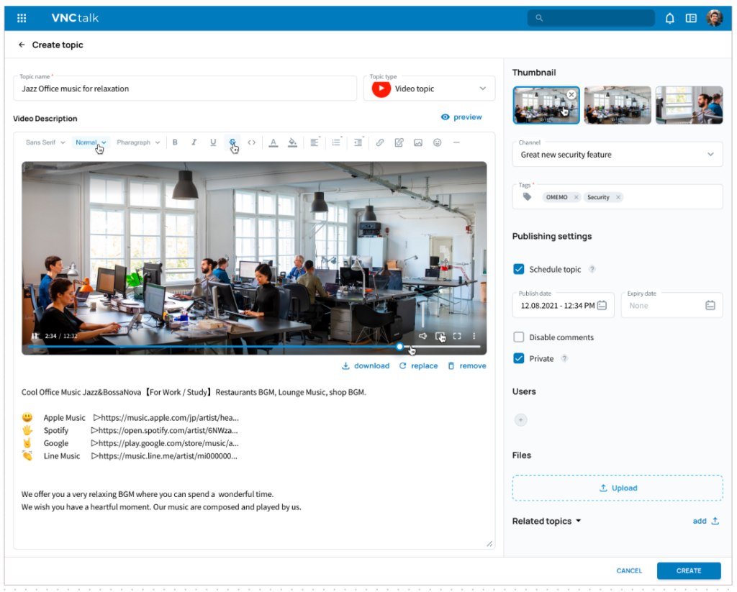The image size is (737, 592).
Task: Select the third thumbnail image
Action: pos(689,105)
